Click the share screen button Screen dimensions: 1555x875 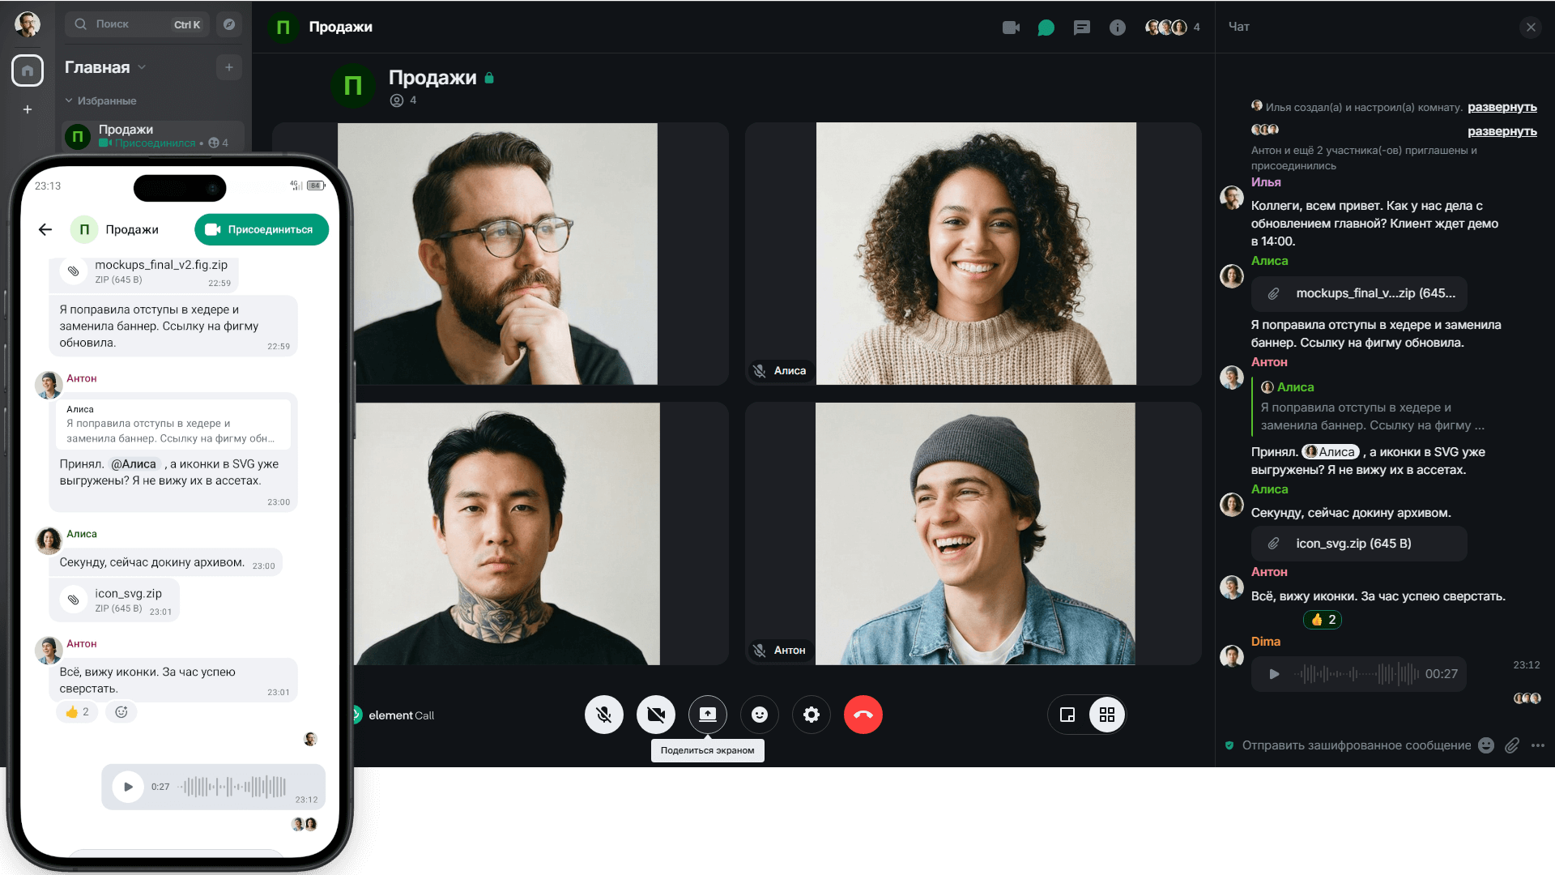point(708,715)
